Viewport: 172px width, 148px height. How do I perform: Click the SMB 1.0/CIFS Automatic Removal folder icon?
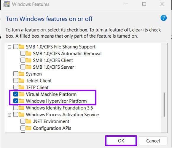click(x=28, y=53)
